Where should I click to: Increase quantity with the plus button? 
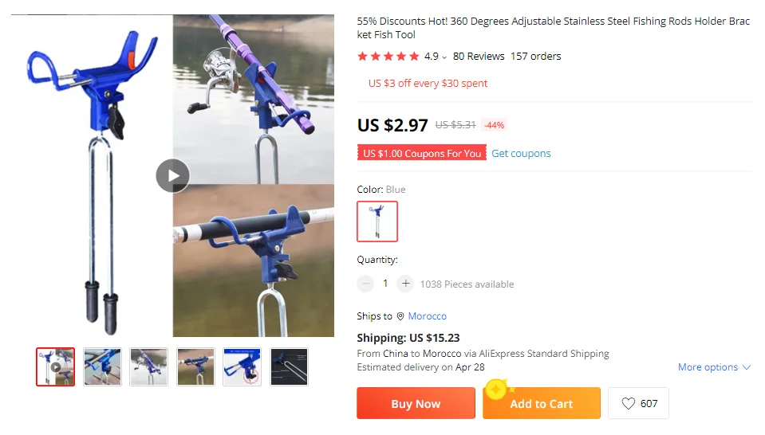(x=405, y=283)
